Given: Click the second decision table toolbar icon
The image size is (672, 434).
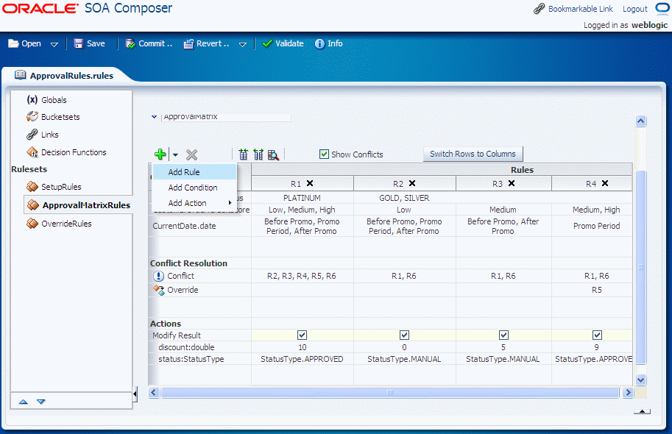Looking at the screenshot, I should click(x=258, y=154).
